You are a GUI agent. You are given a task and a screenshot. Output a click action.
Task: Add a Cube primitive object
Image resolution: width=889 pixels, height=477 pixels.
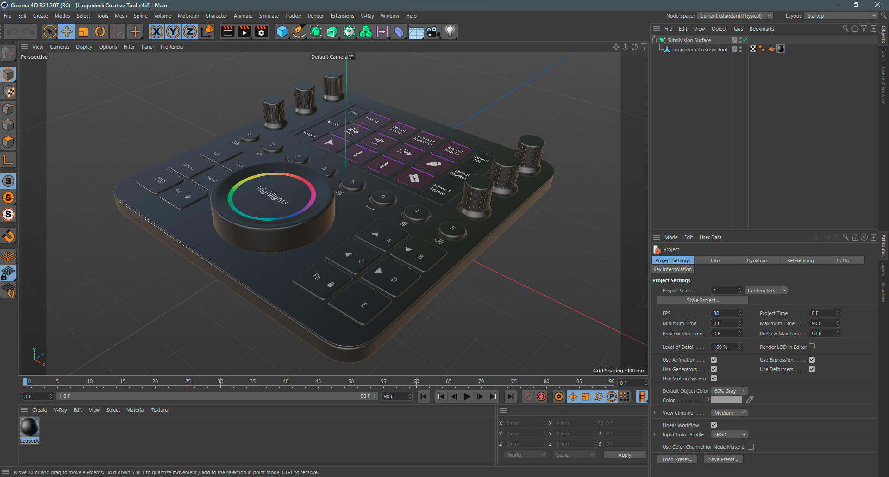point(282,31)
